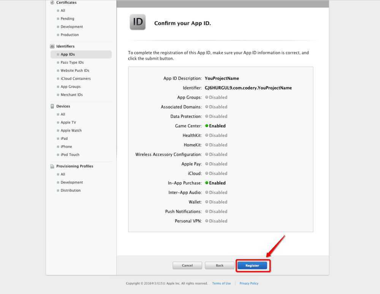Click the Devices section icon

coord(52,106)
